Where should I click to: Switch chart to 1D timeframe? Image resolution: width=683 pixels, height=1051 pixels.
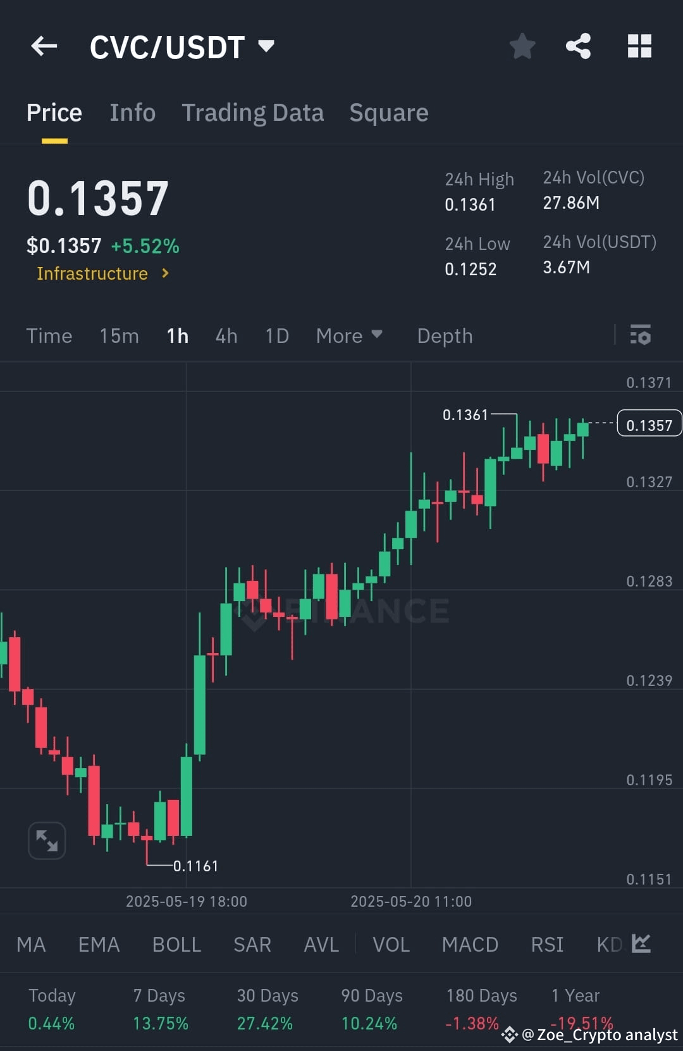pyautogui.click(x=276, y=335)
